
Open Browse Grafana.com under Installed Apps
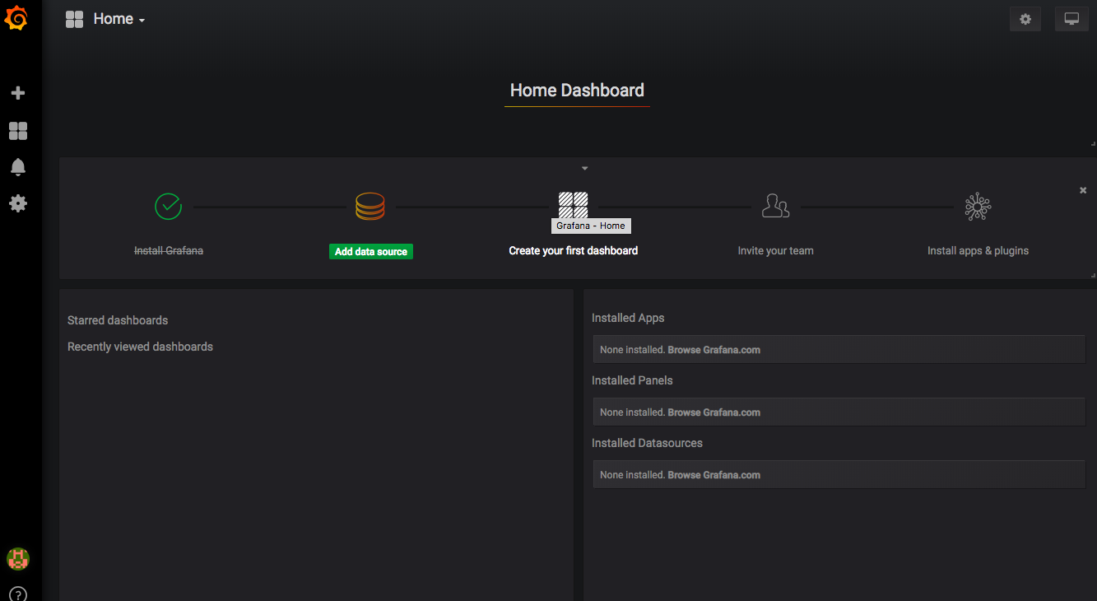pos(714,350)
